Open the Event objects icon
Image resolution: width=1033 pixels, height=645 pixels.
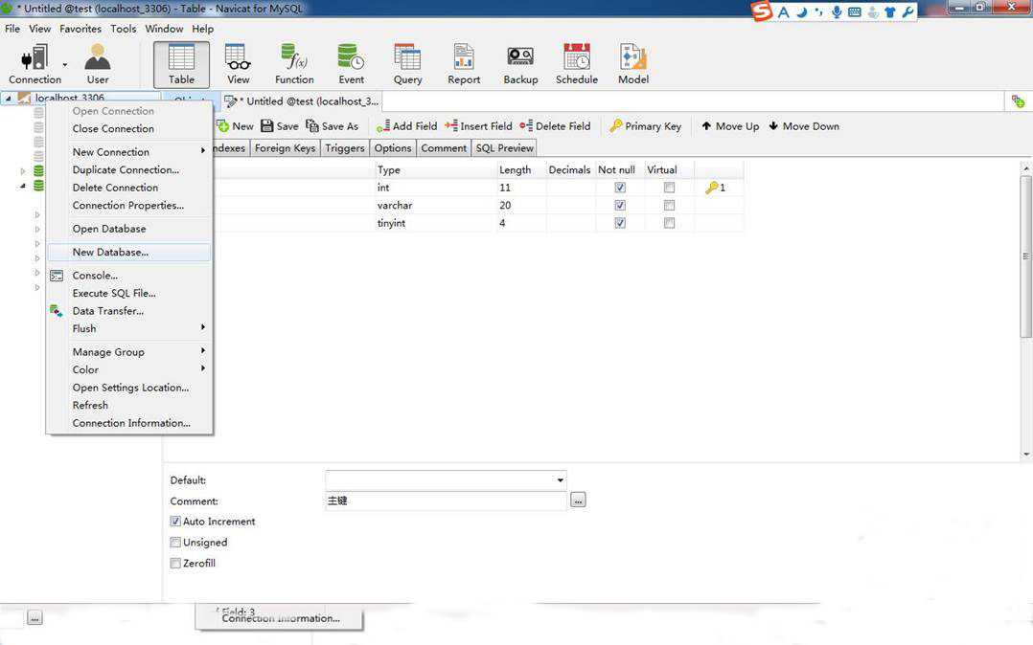(x=351, y=64)
